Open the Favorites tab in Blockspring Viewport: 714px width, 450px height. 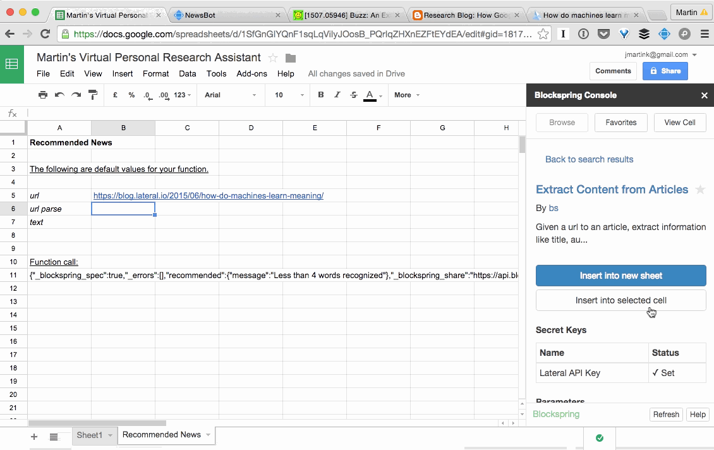(620, 123)
